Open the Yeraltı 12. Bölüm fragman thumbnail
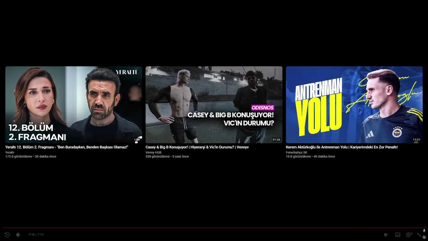Image resolution: width=428 pixels, height=241 pixels. click(x=74, y=105)
